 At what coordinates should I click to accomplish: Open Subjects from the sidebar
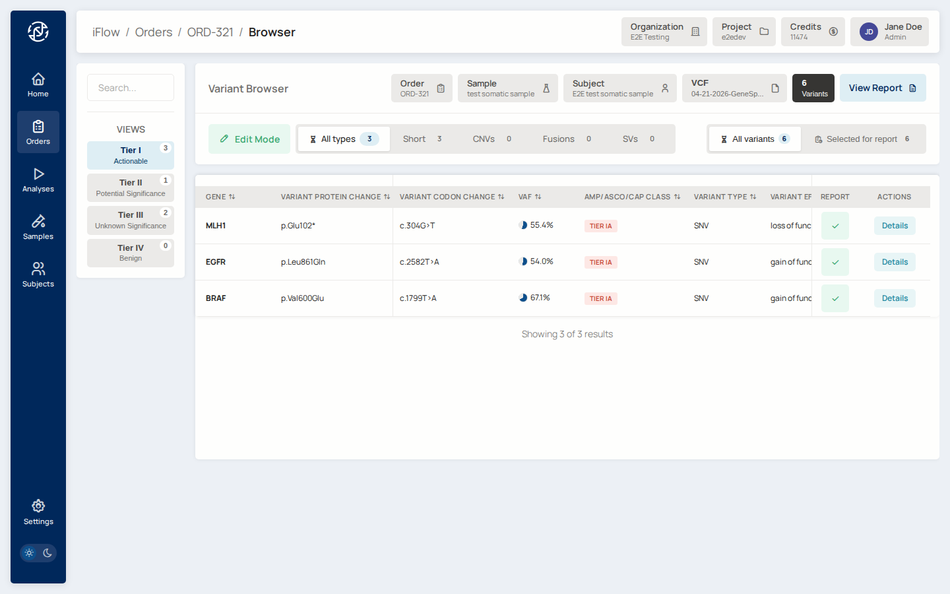(38, 275)
